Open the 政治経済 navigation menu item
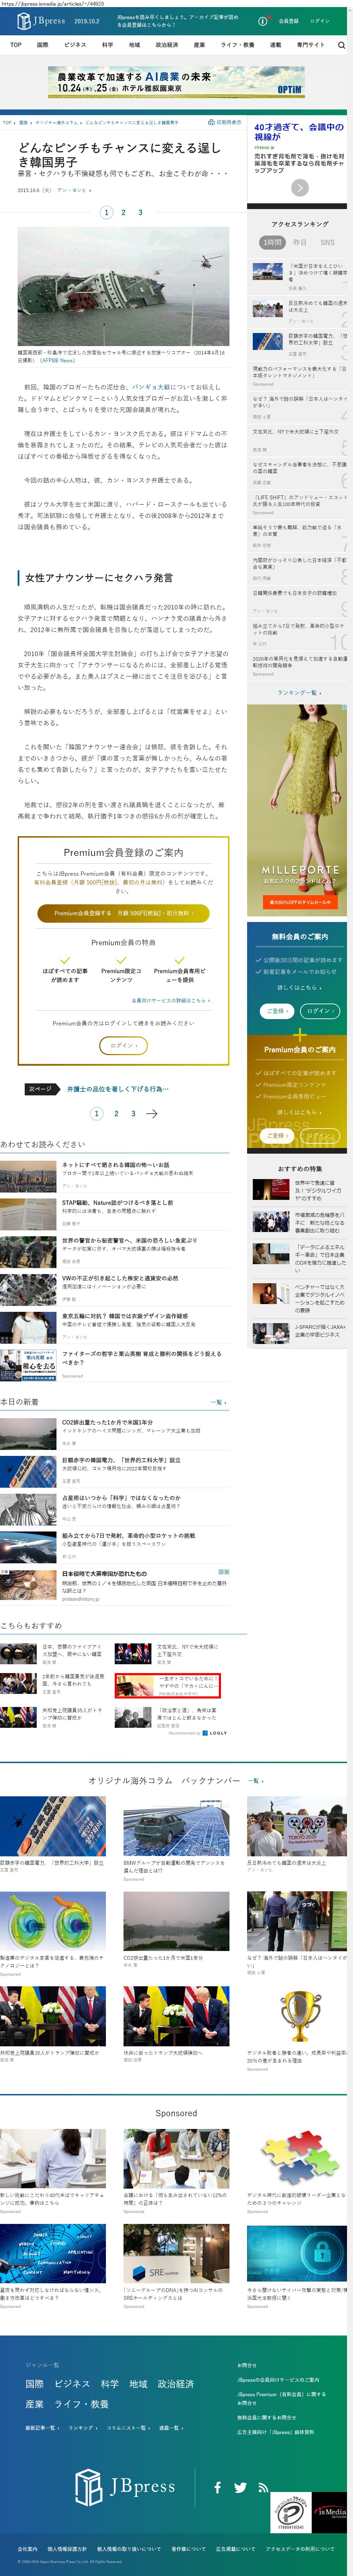The image size is (353, 2576). [x=167, y=45]
